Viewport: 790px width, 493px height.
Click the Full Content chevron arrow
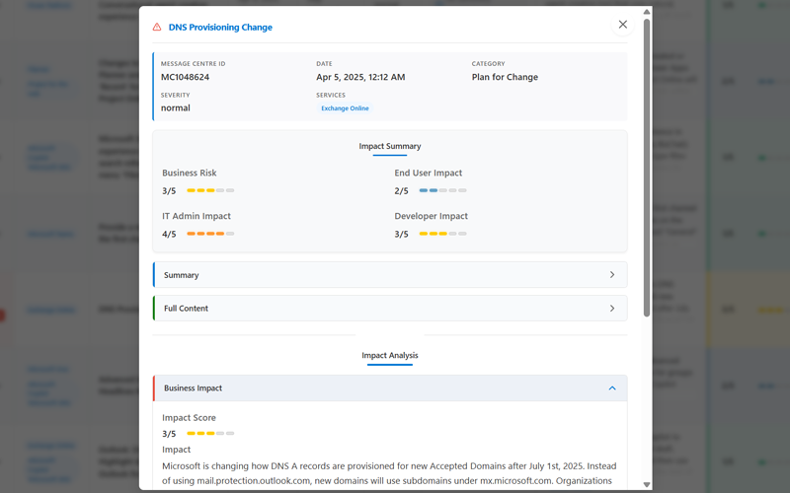(x=611, y=309)
